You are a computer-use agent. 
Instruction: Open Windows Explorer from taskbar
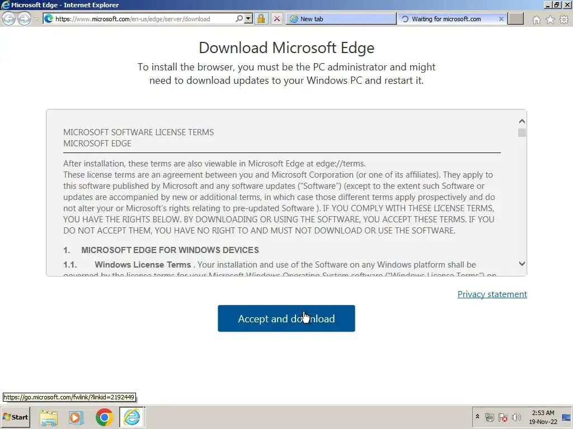[x=49, y=417]
